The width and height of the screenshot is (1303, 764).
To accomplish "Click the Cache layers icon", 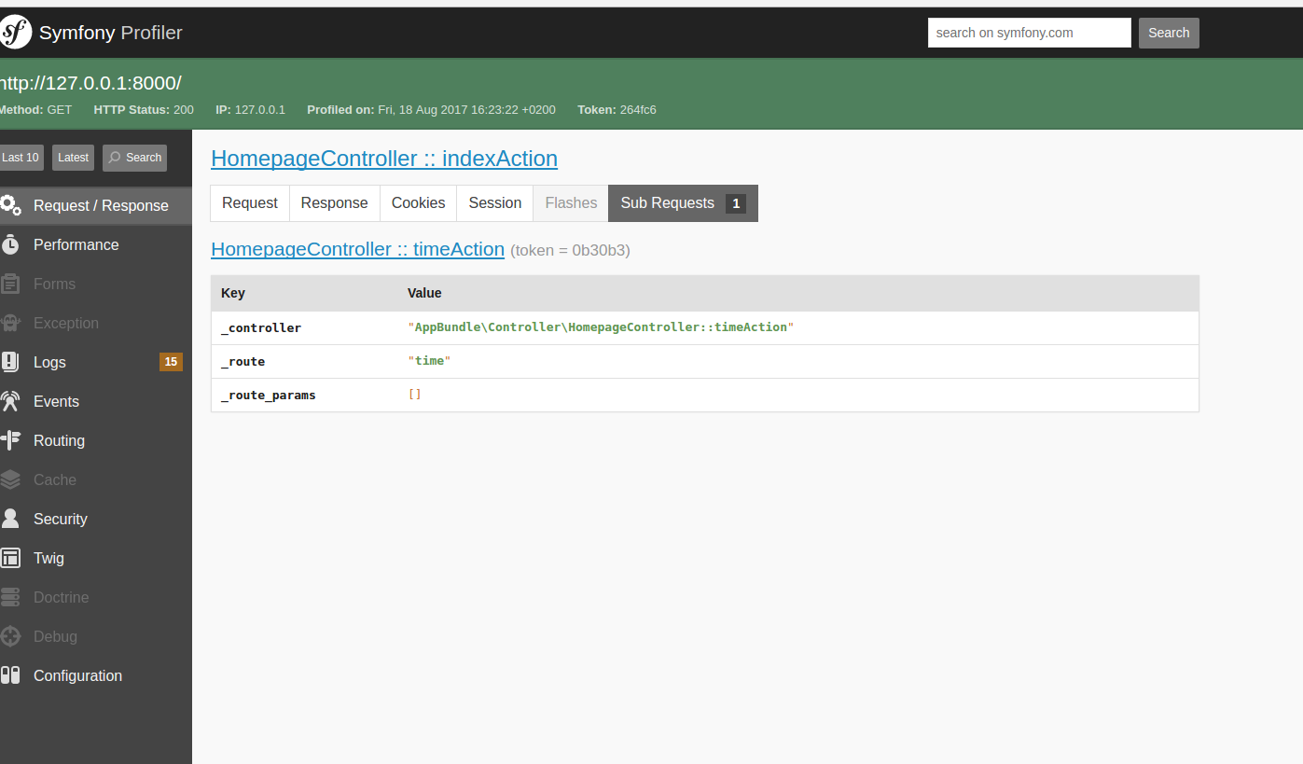I will tap(10, 479).
